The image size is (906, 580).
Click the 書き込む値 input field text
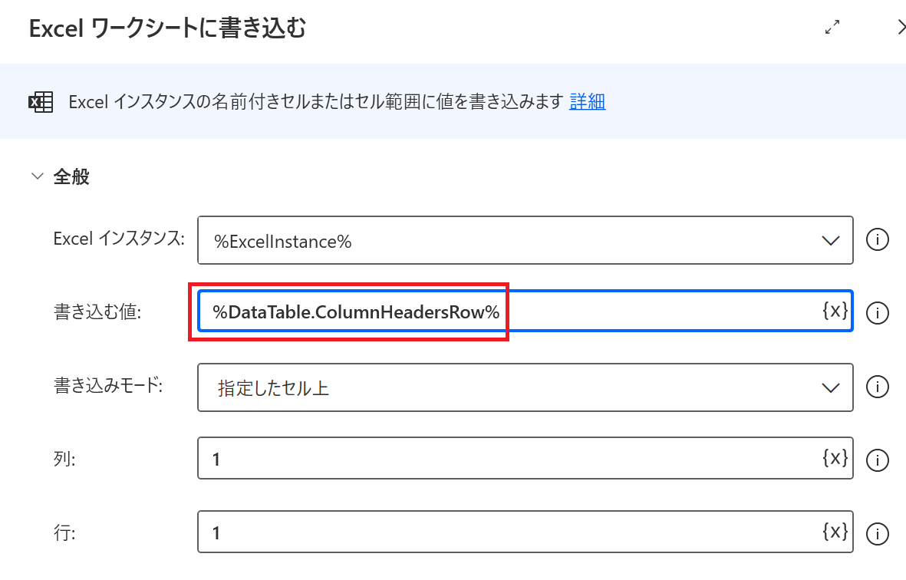pos(356,312)
